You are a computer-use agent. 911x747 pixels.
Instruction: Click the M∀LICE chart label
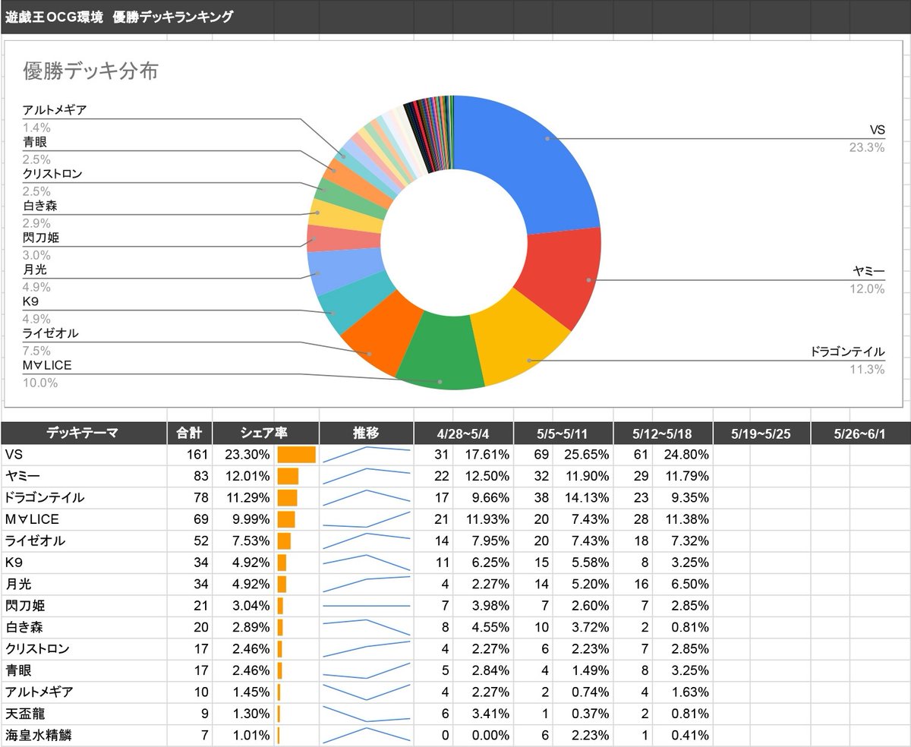[x=47, y=365]
